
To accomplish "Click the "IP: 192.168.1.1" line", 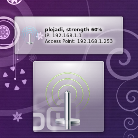I will click(x=63, y=36).
